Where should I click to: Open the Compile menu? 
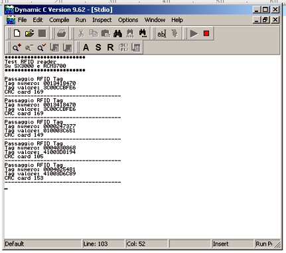[x=59, y=20]
